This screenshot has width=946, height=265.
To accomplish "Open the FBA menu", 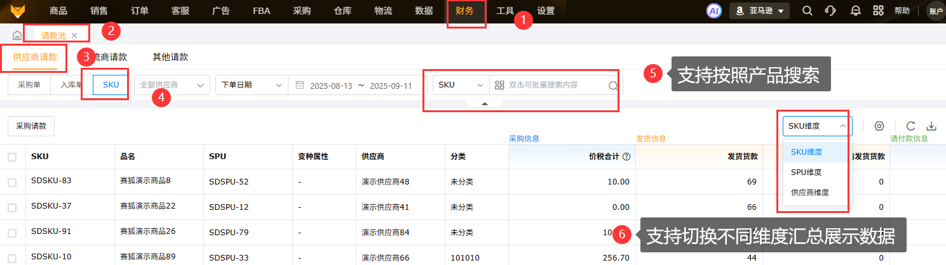I will tap(261, 11).
